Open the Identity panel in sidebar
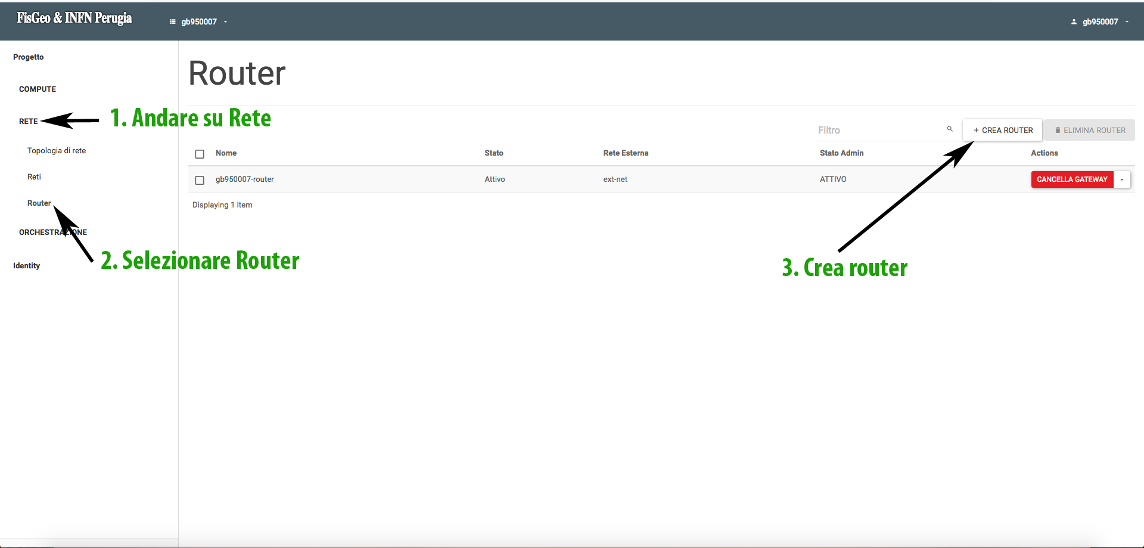Screen dimensions: 1144x548 [x=26, y=266]
